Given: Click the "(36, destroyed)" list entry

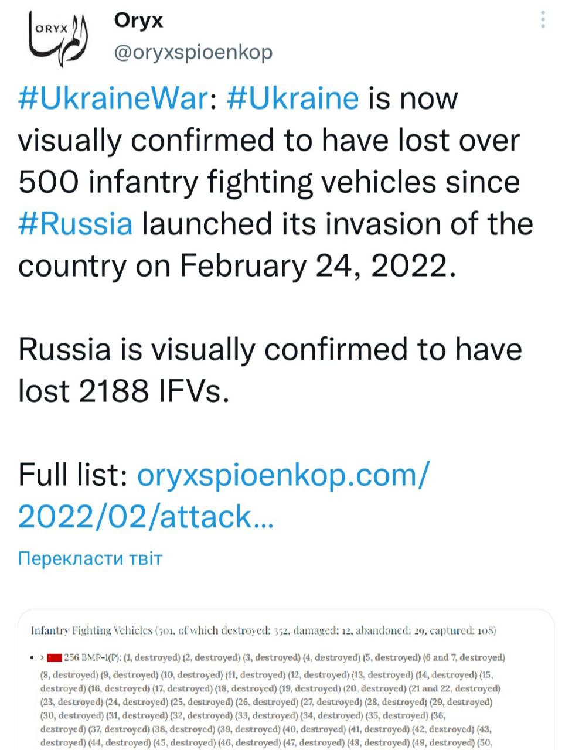Looking at the screenshot, I should click(438, 715).
